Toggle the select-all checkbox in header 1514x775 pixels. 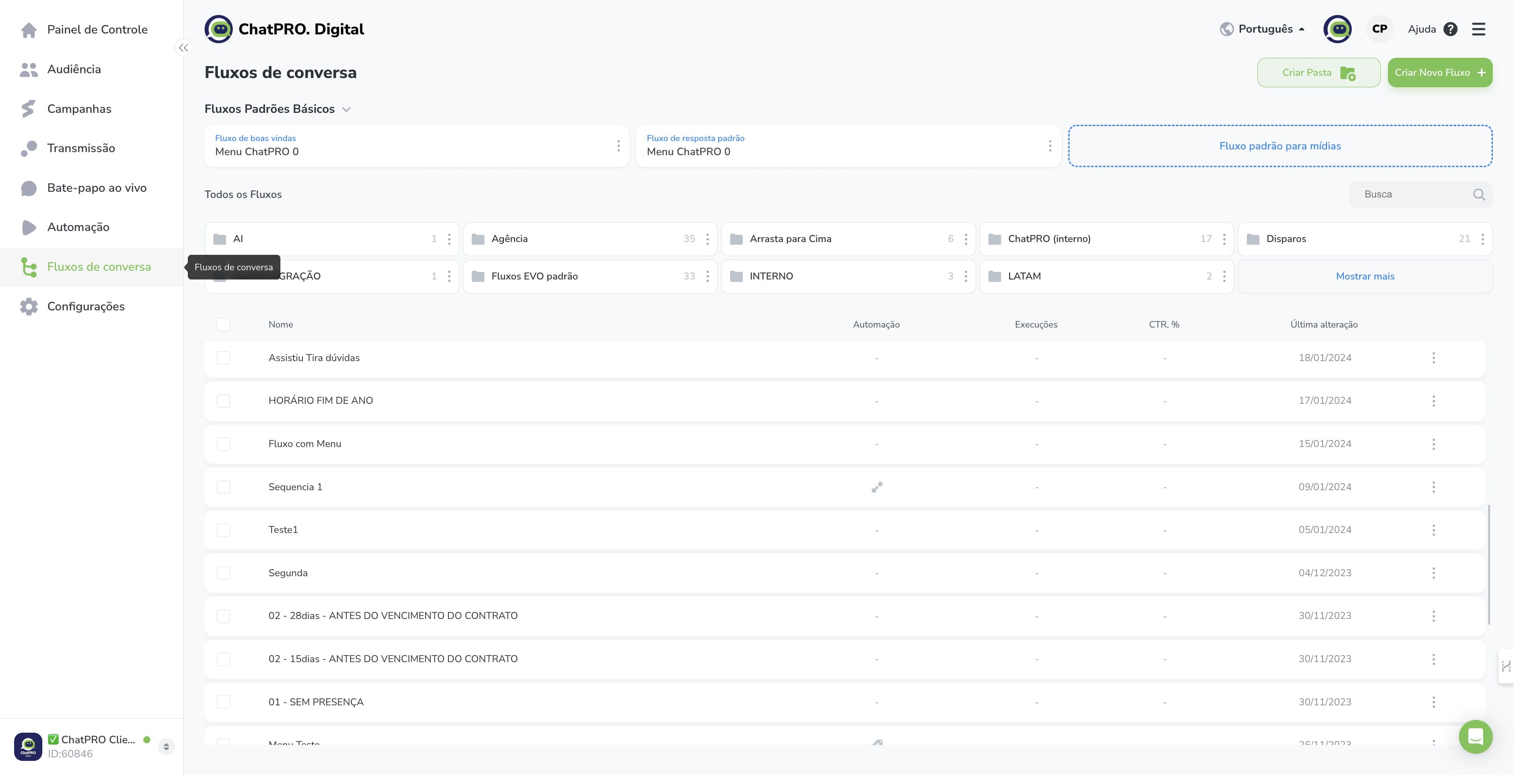point(224,324)
